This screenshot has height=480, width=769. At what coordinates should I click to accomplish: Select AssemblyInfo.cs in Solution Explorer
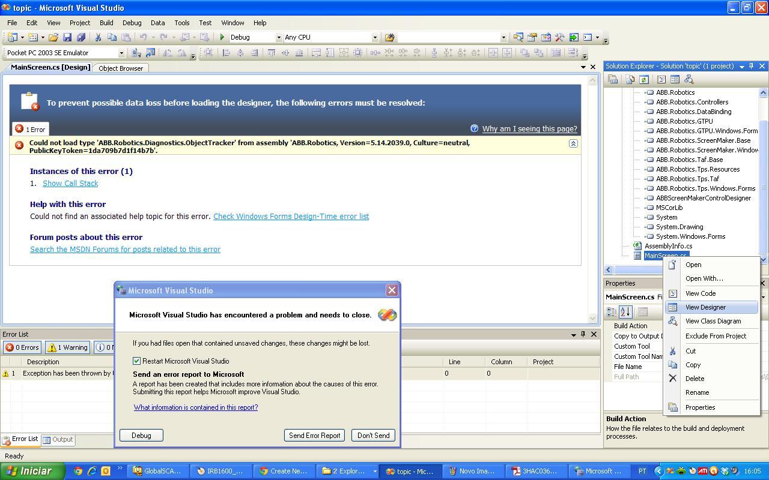point(668,246)
